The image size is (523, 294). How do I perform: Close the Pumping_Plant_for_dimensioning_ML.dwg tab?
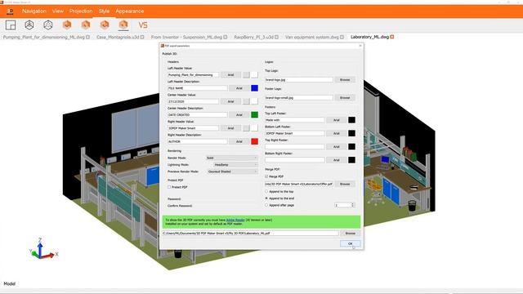tap(88, 37)
